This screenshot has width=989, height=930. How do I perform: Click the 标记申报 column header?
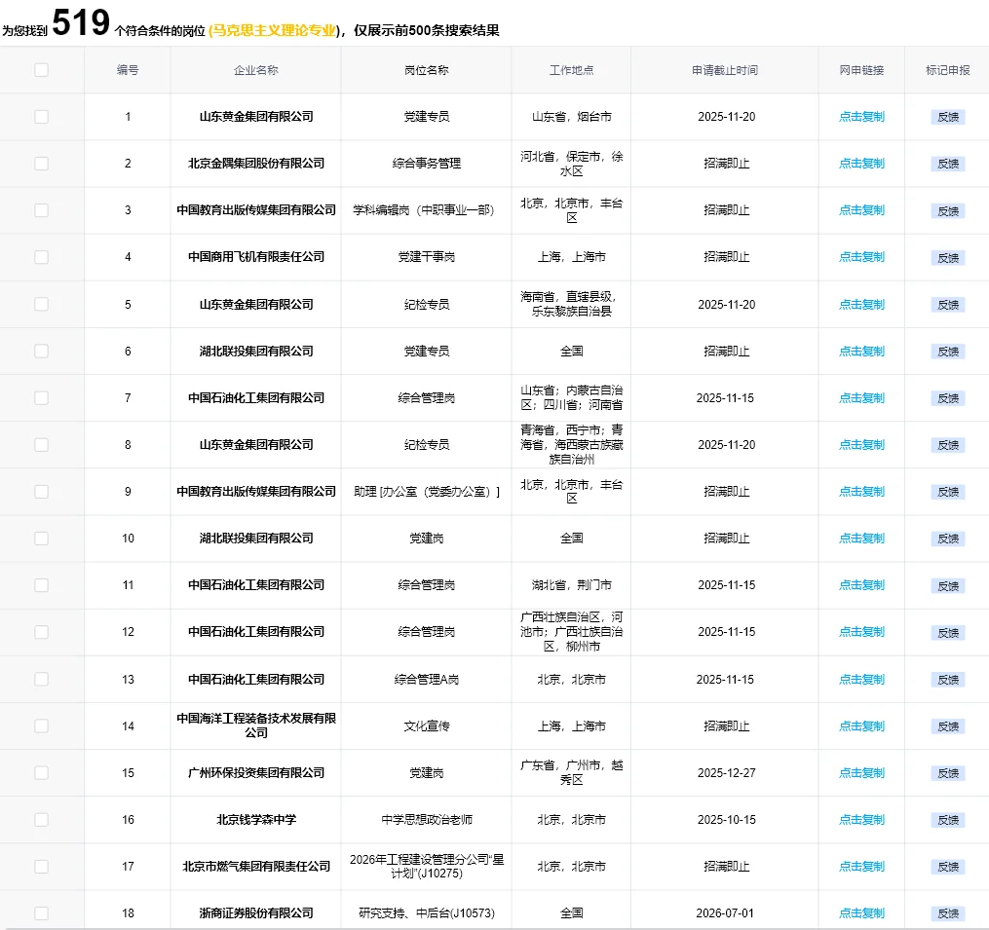[947, 70]
